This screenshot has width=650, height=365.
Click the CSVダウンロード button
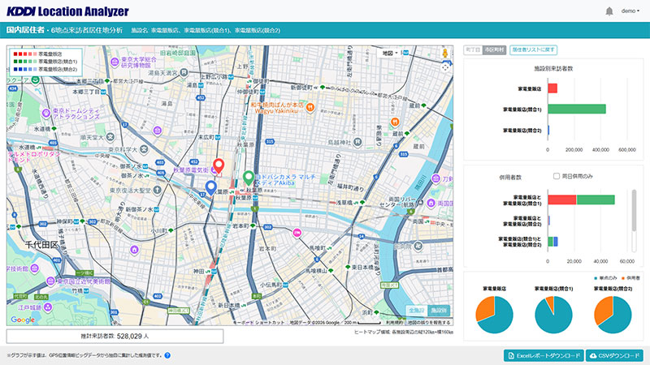(x=614, y=355)
